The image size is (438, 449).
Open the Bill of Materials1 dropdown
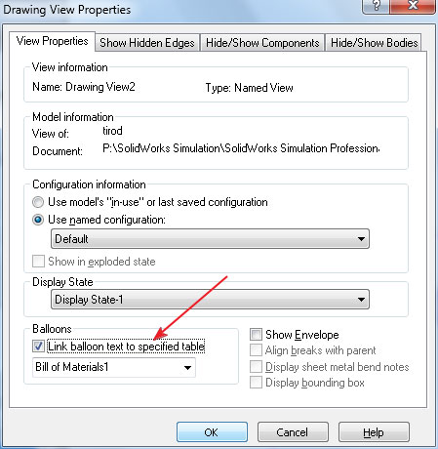[114, 367]
